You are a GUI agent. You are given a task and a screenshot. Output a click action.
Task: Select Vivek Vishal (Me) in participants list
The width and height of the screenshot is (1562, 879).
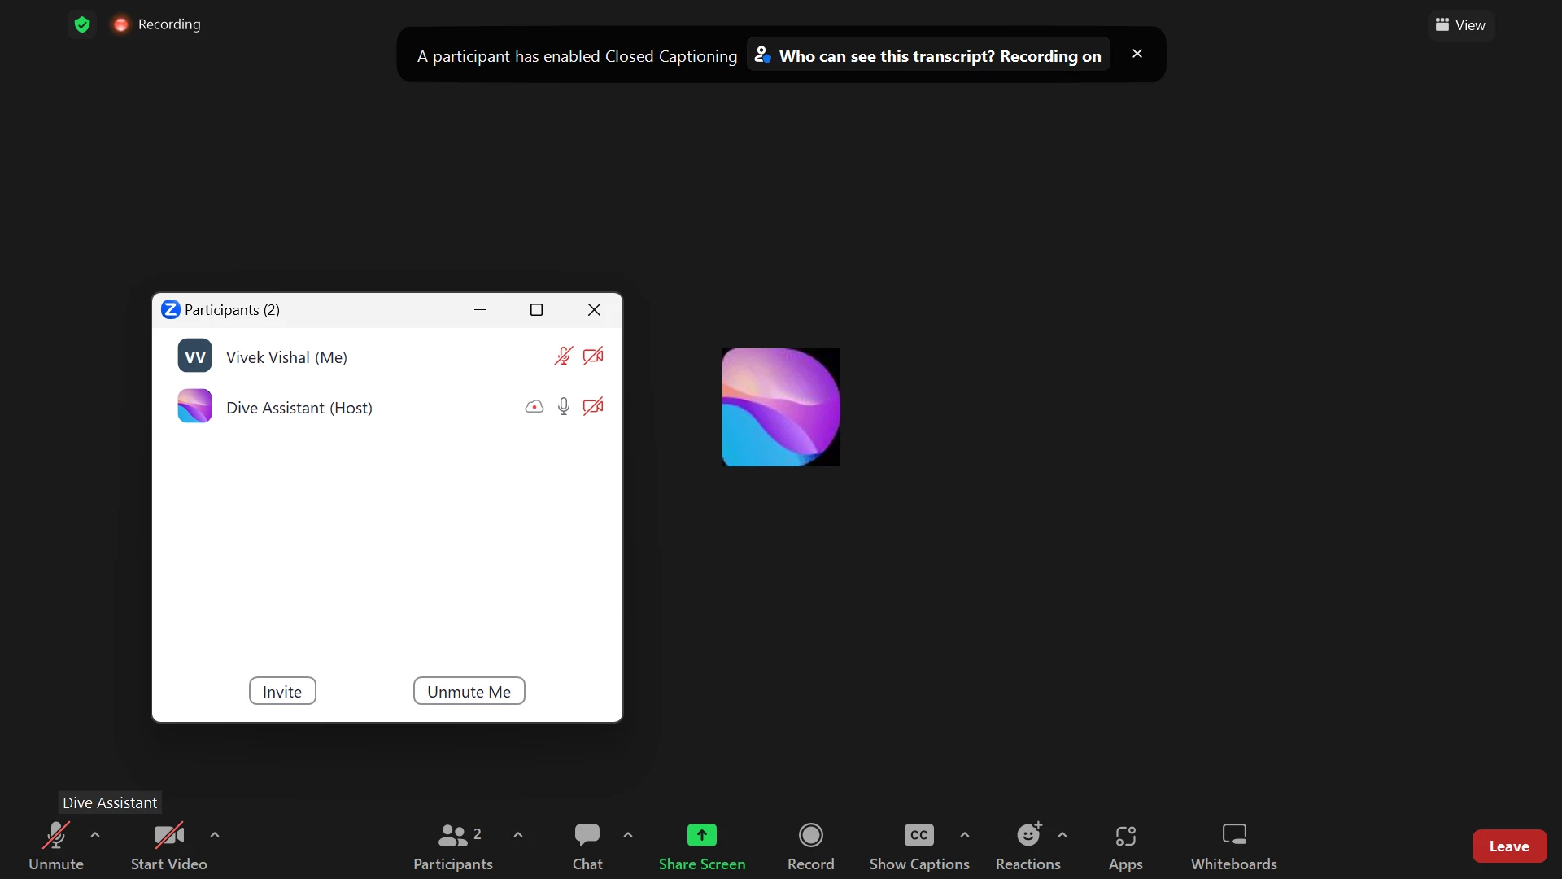click(x=286, y=357)
